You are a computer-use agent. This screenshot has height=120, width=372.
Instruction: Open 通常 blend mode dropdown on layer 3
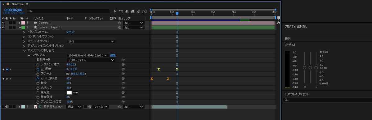(x=74, y=107)
